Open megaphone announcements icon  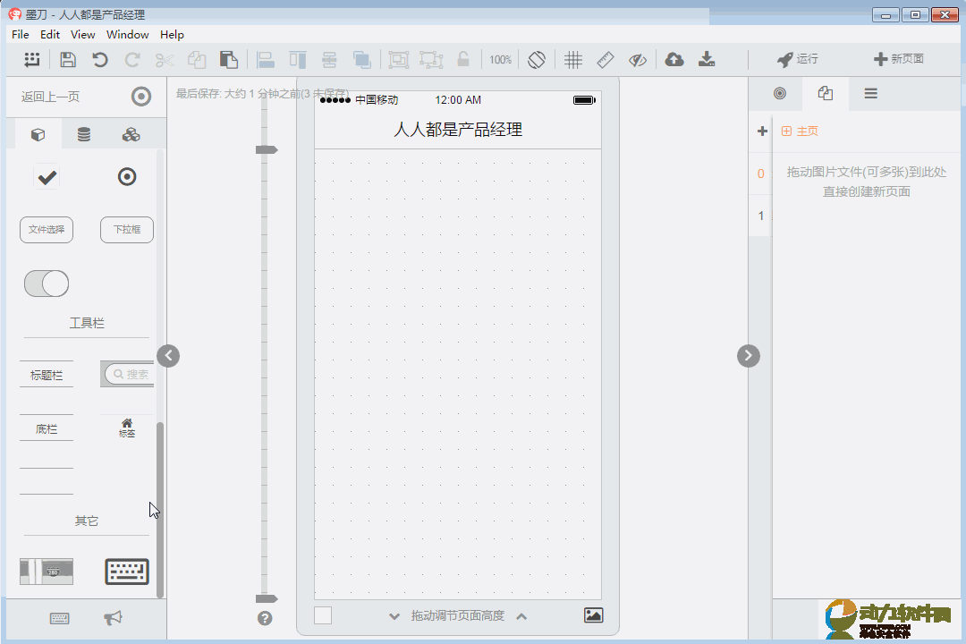click(113, 617)
